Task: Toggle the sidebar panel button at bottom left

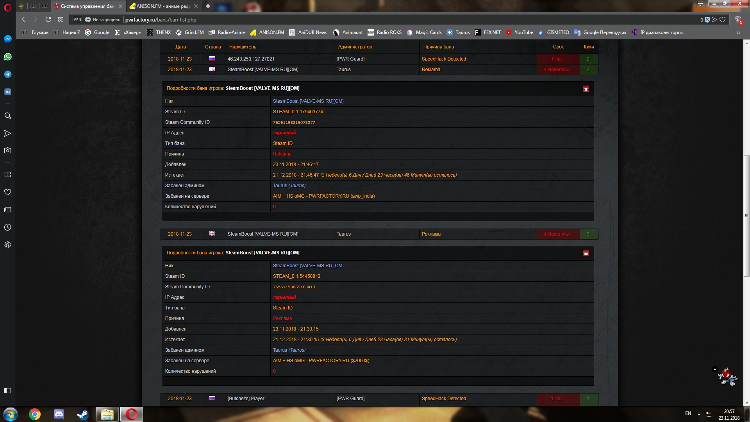Action: (x=7, y=390)
